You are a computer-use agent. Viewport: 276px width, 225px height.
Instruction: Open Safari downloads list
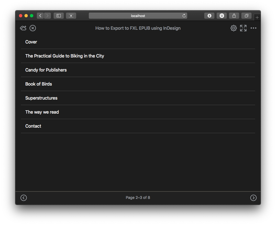pyautogui.click(x=209, y=16)
